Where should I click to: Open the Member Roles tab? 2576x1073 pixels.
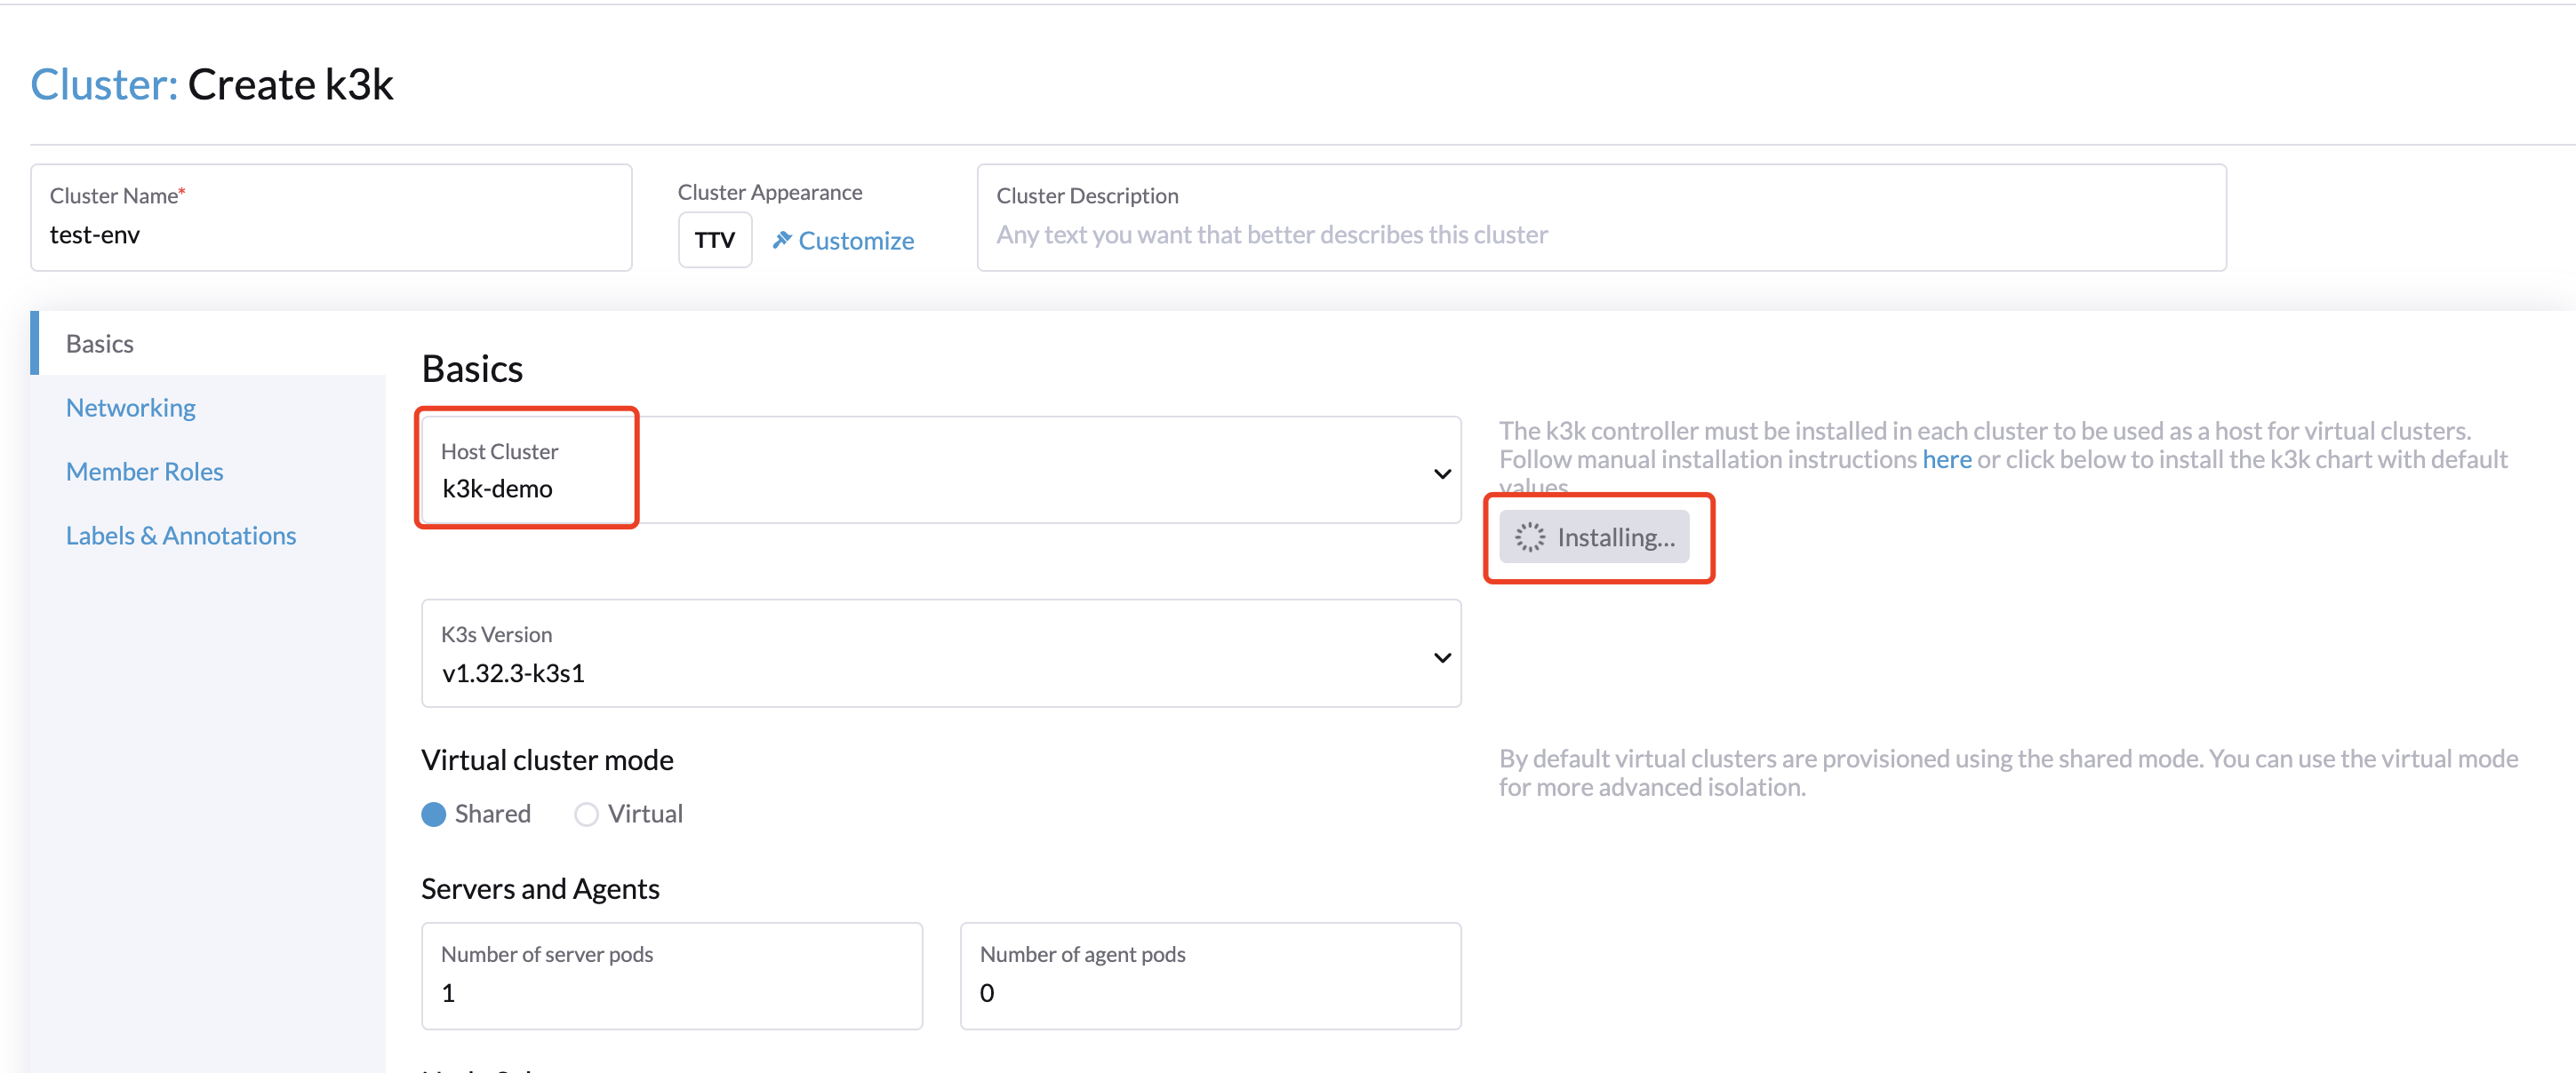tap(144, 472)
